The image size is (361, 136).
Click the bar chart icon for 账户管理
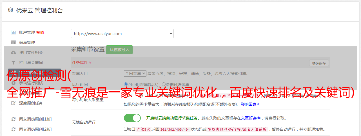coord(13,32)
